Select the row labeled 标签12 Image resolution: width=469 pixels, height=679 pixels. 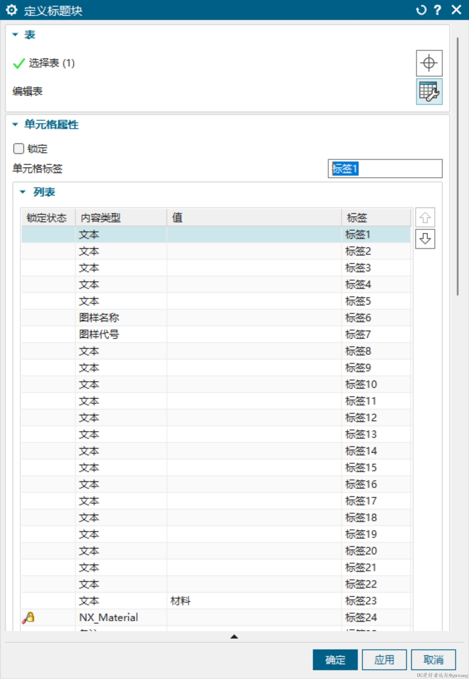tap(216, 418)
